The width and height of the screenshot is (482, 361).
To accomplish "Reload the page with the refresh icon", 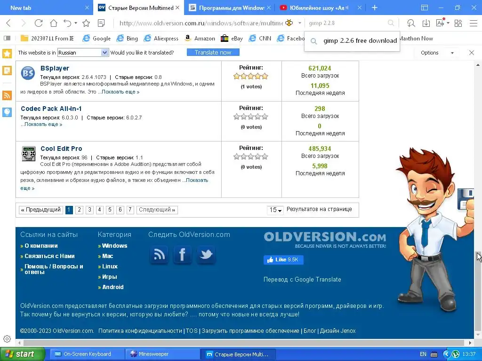I will point(39,23).
